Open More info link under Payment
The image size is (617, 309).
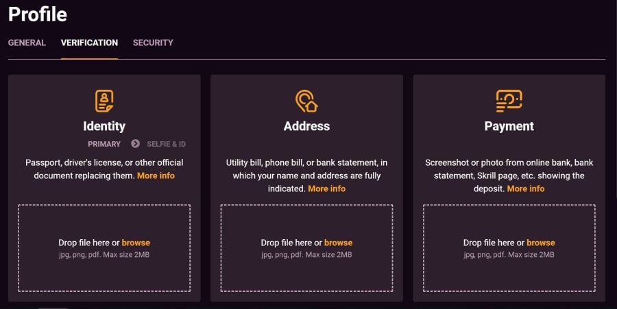[x=526, y=188]
